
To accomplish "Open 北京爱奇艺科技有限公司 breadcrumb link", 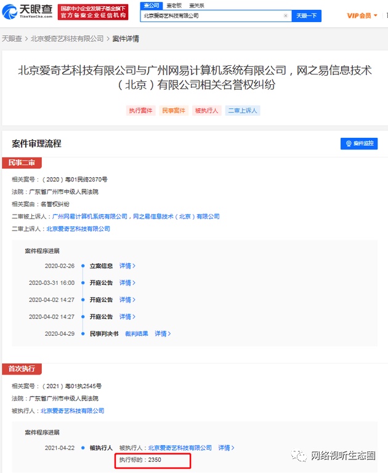I will click(67, 39).
